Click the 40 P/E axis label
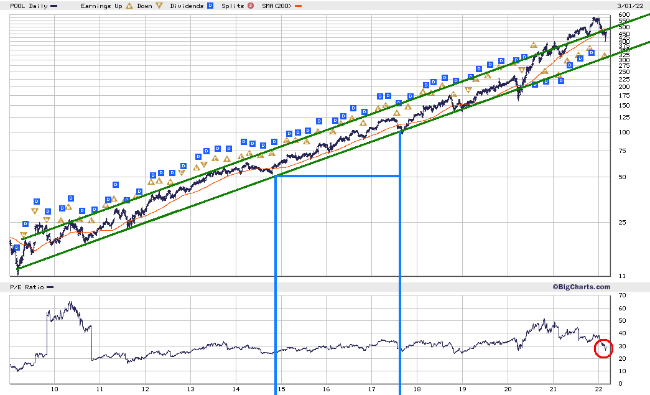 [x=622, y=333]
